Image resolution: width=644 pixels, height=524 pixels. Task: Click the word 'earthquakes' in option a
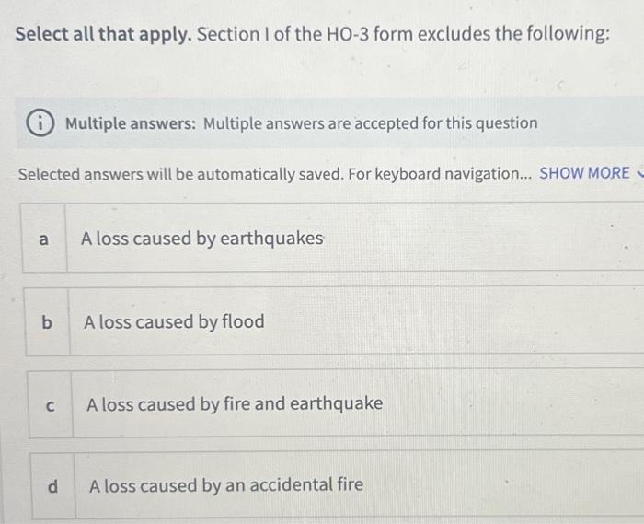point(271,239)
